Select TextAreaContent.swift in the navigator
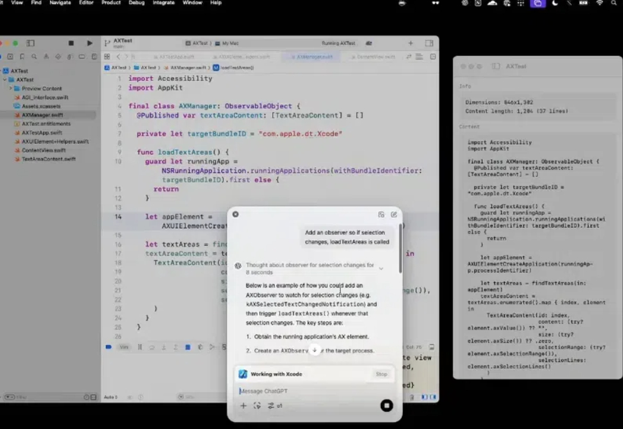Screen dimensions: 623x429 pos(48,159)
